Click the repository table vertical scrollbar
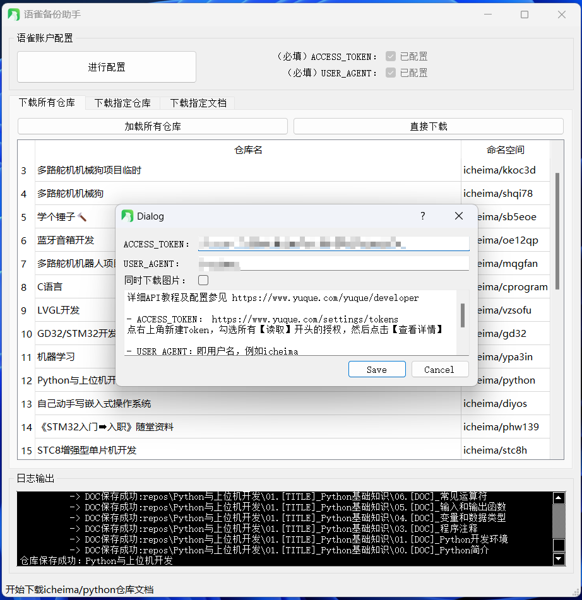This screenshot has width=582, height=600. click(x=557, y=231)
